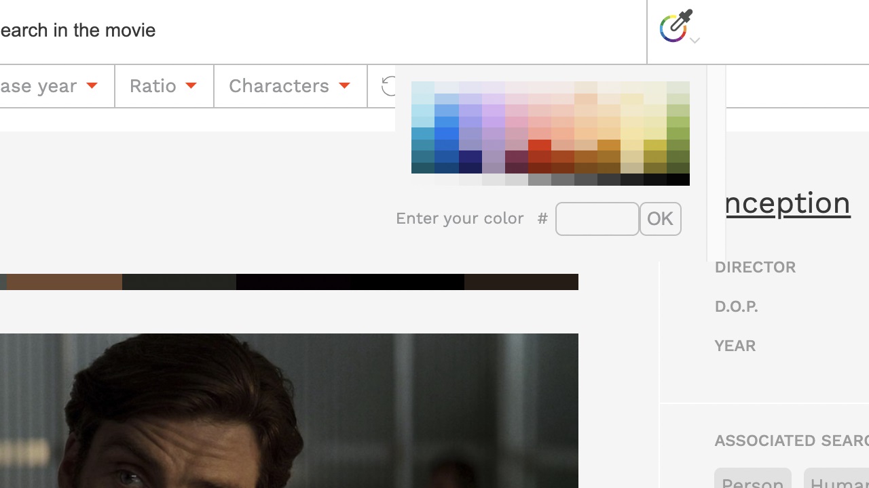
Task: Confirm the custom color with OK
Action: (661, 219)
